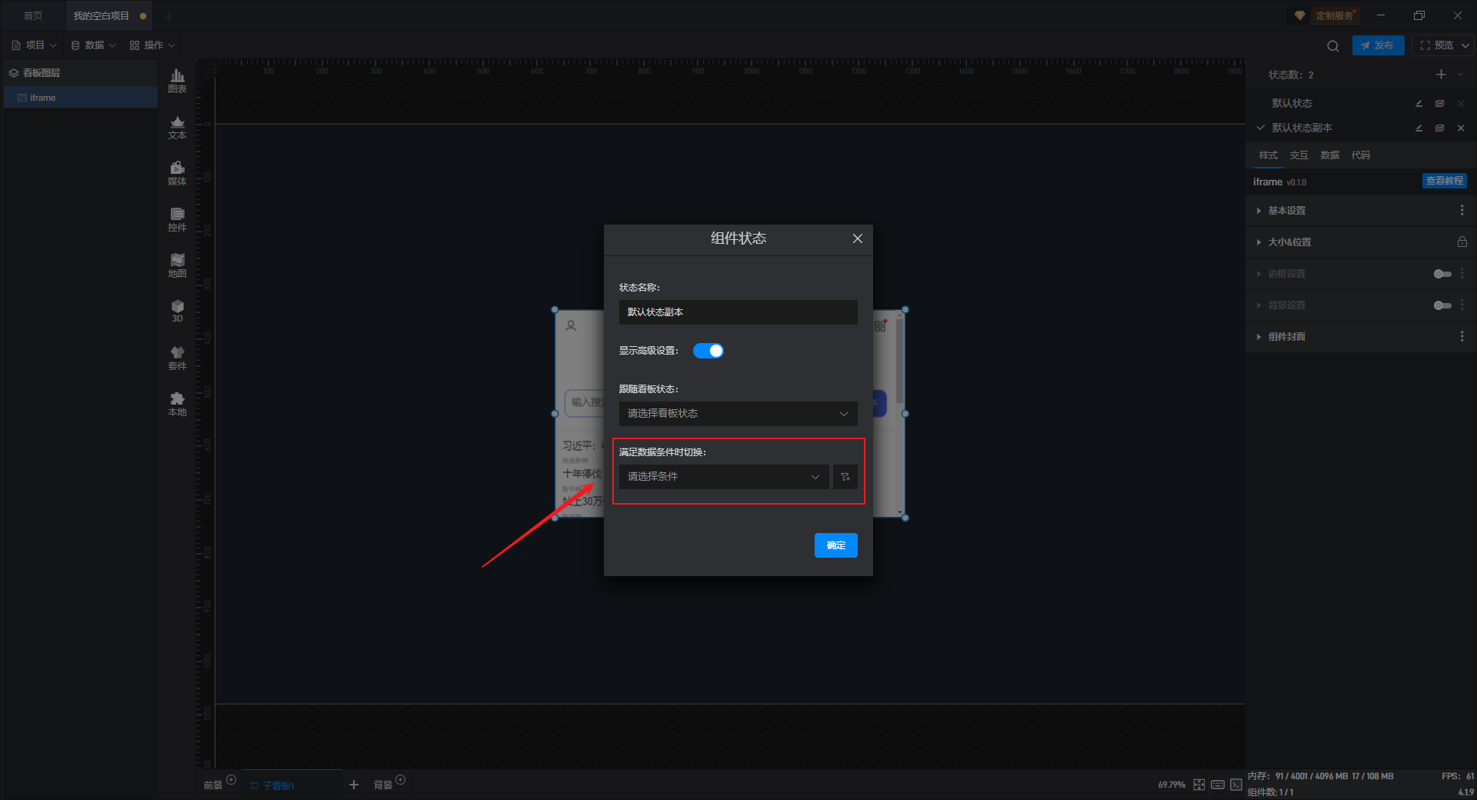Open the 地图 map component panel
This screenshot has width=1477, height=800.
177,265
